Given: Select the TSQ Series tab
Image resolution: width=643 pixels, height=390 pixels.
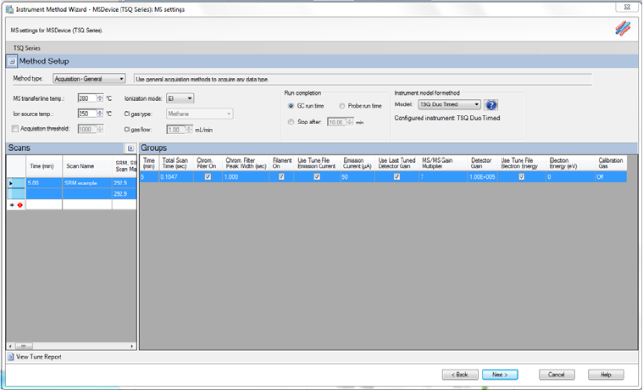Looking at the screenshot, I should [x=26, y=48].
